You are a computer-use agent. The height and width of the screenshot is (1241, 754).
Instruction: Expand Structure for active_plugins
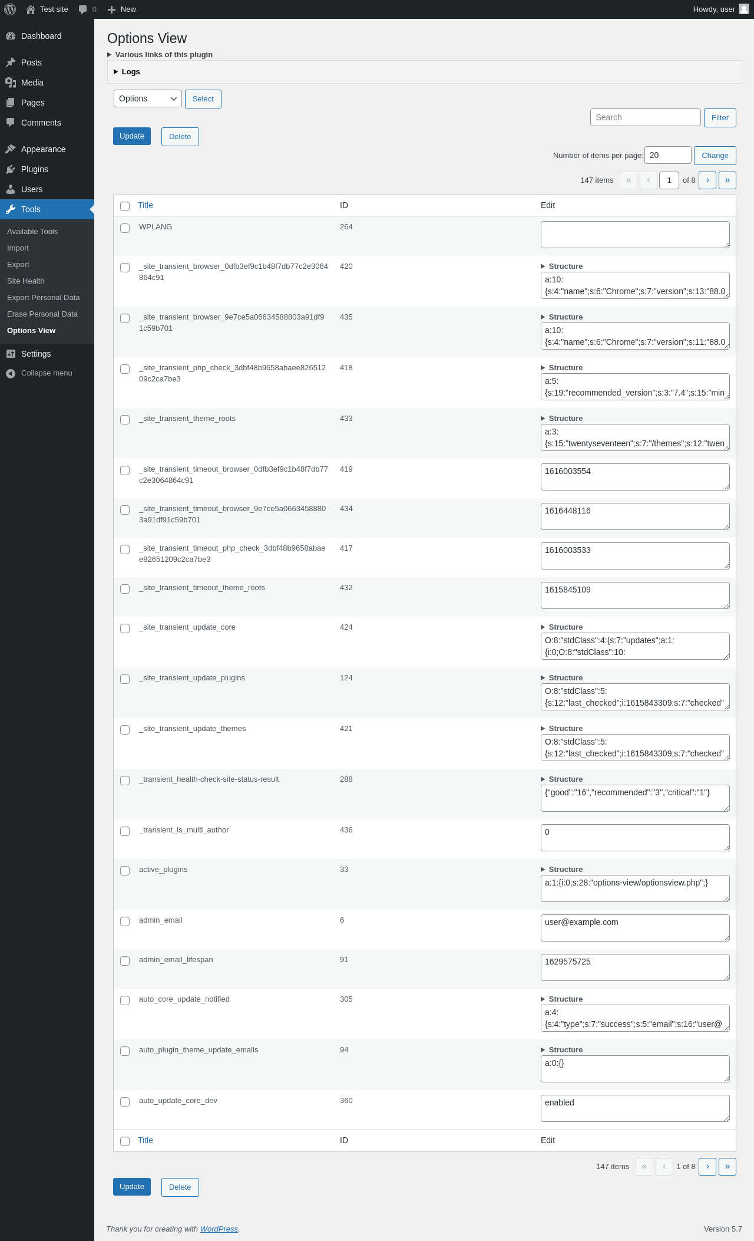pos(562,870)
